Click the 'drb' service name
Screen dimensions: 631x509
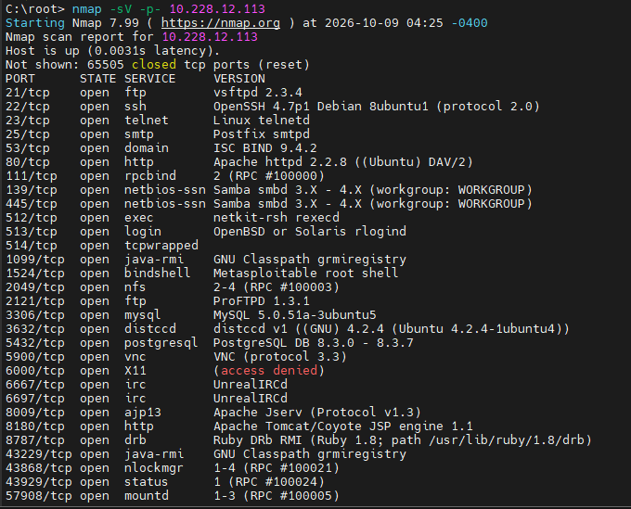click(135, 440)
